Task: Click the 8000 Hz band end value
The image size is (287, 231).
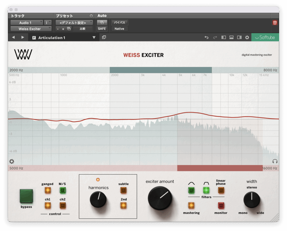Action: (270, 70)
